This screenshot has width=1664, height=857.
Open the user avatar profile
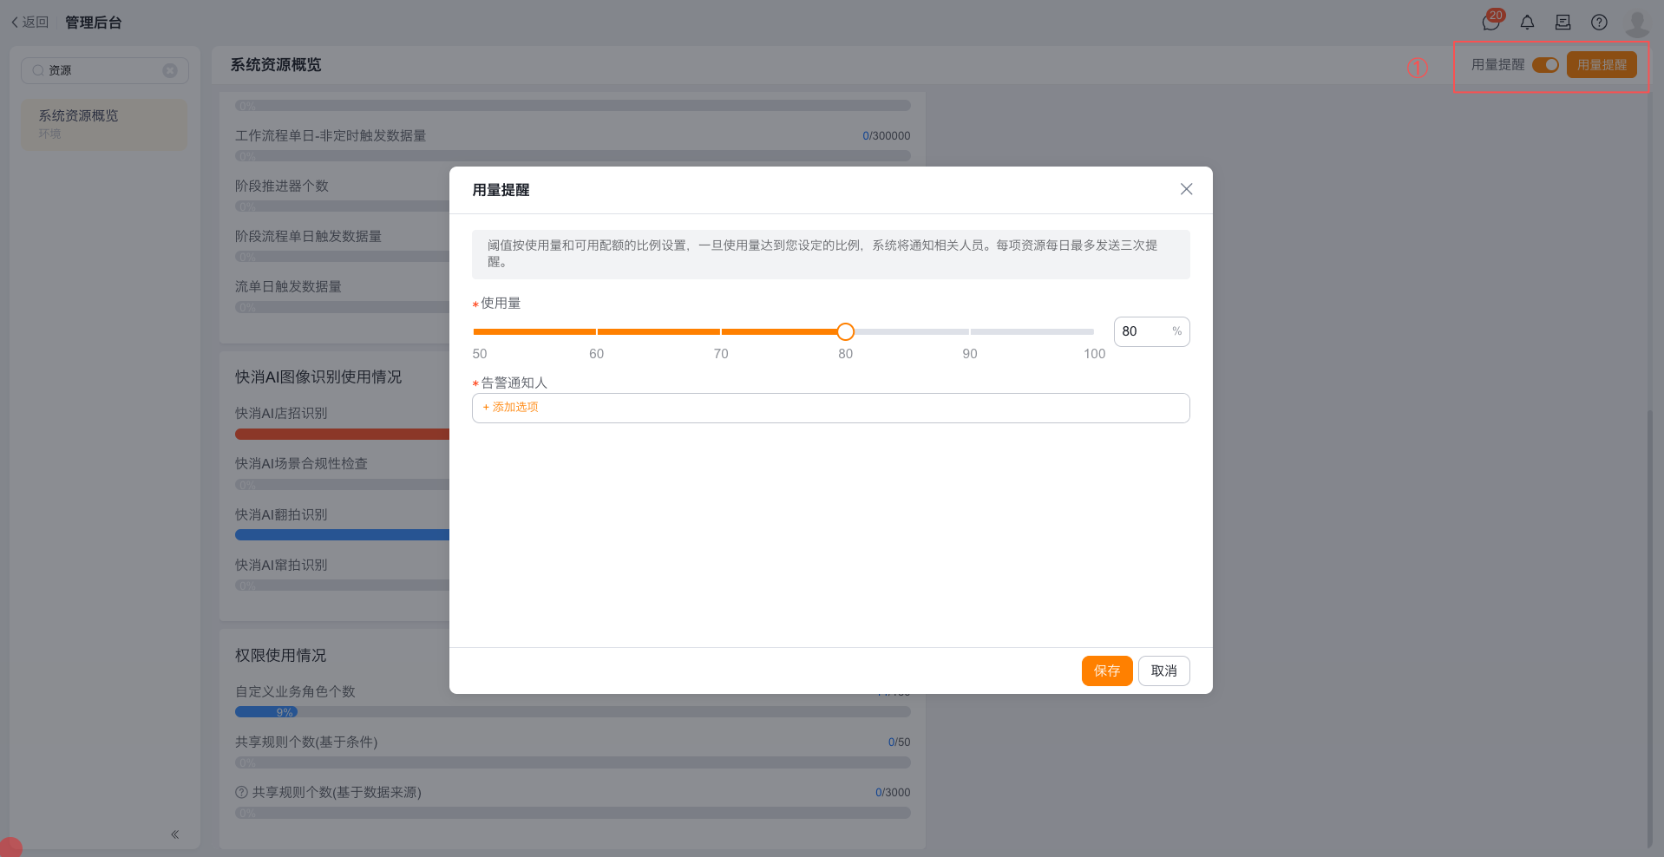pyautogui.click(x=1636, y=23)
